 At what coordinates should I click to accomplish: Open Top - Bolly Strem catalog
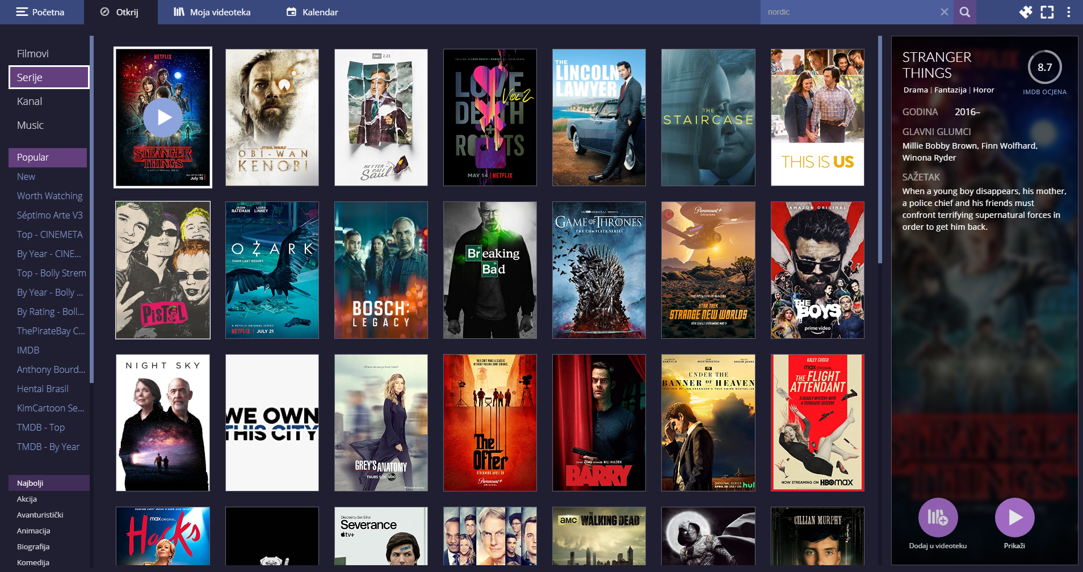(48, 273)
